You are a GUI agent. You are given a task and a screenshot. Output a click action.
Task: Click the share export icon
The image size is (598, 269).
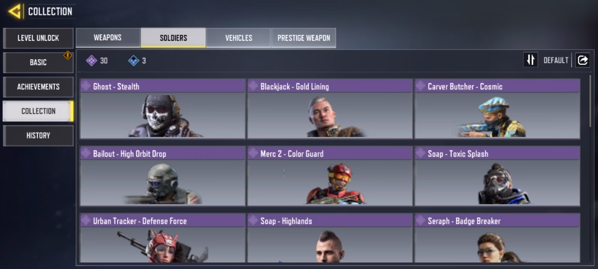(582, 60)
